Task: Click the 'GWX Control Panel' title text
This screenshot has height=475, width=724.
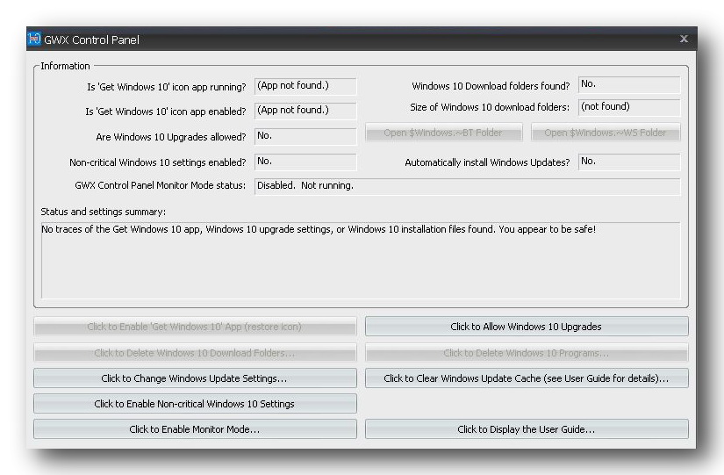Action: pyautogui.click(x=91, y=40)
